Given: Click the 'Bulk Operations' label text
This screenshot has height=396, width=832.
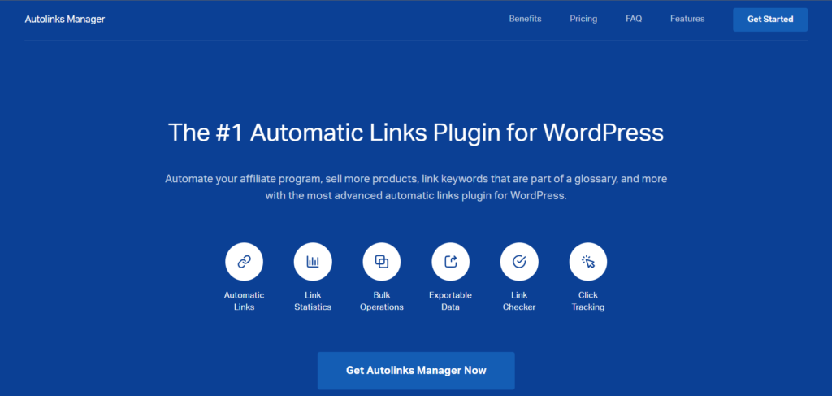Looking at the screenshot, I should coord(382,301).
